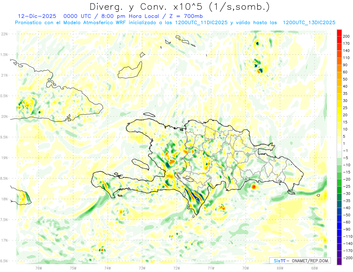Click the 'ONAMET/REP.DOM.' credit label
The width and height of the screenshot is (353, 272).
pyautogui.click(x=310, y=261)
